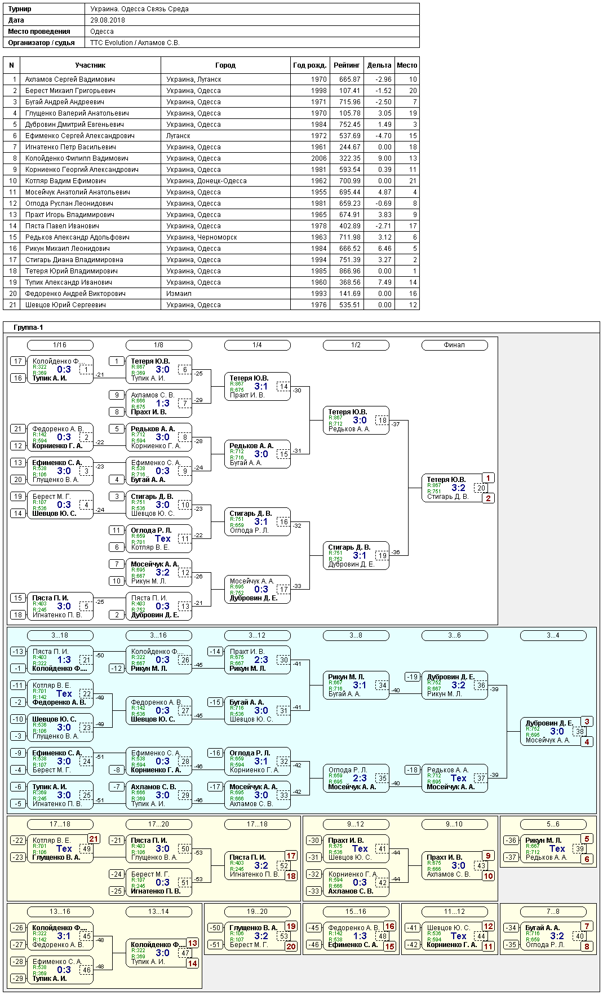Open match Ахламов vs Прахт 1:3

coord(158,404)
